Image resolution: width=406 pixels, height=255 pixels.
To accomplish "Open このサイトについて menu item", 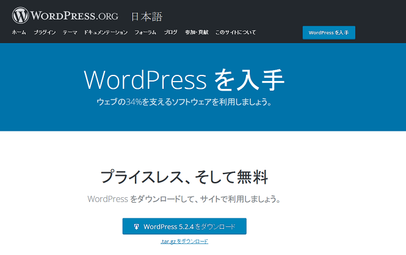I will (236, 32).
